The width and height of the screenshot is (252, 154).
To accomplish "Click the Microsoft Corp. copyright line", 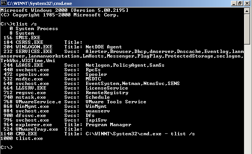I will [x=60, y=15].
